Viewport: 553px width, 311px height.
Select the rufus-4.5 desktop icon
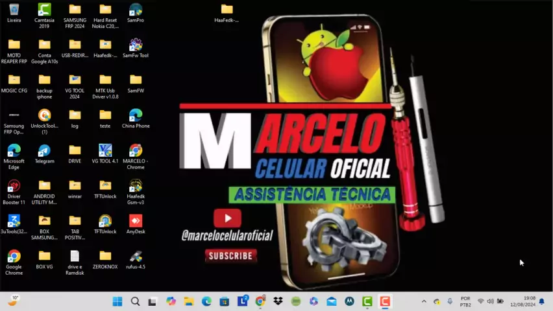pyautogui.click(x=136, y=257)
